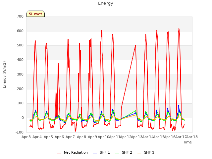Viewport: 212px width, 159px height.
Task: Click the 400 y-axis tick label
Action: [x=20, y=60]
